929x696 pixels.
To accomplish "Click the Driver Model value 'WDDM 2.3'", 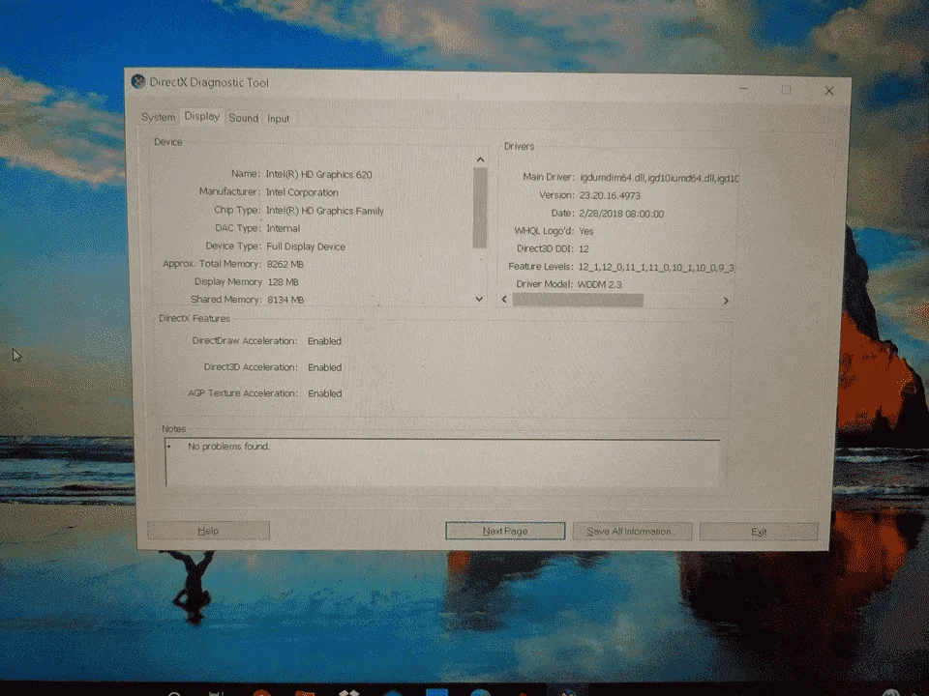I will tap(600, 284).
